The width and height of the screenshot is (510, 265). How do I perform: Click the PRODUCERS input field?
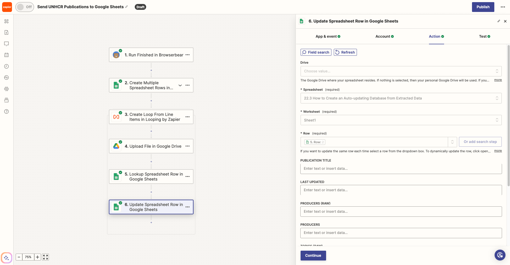pos(401,233)
